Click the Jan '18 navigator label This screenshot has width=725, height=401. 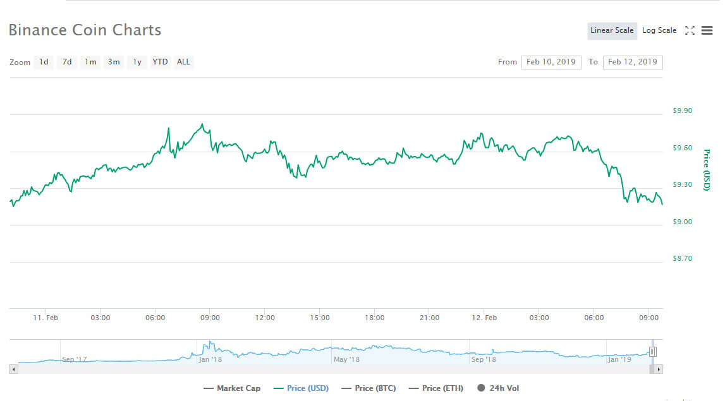coord(210,359)
